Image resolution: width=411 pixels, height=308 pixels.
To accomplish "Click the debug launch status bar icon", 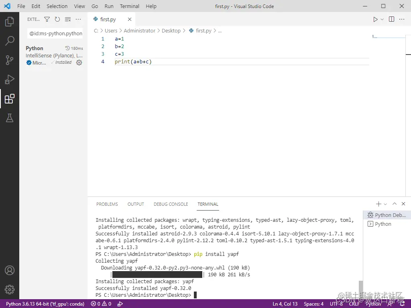I will click(120, 304).
